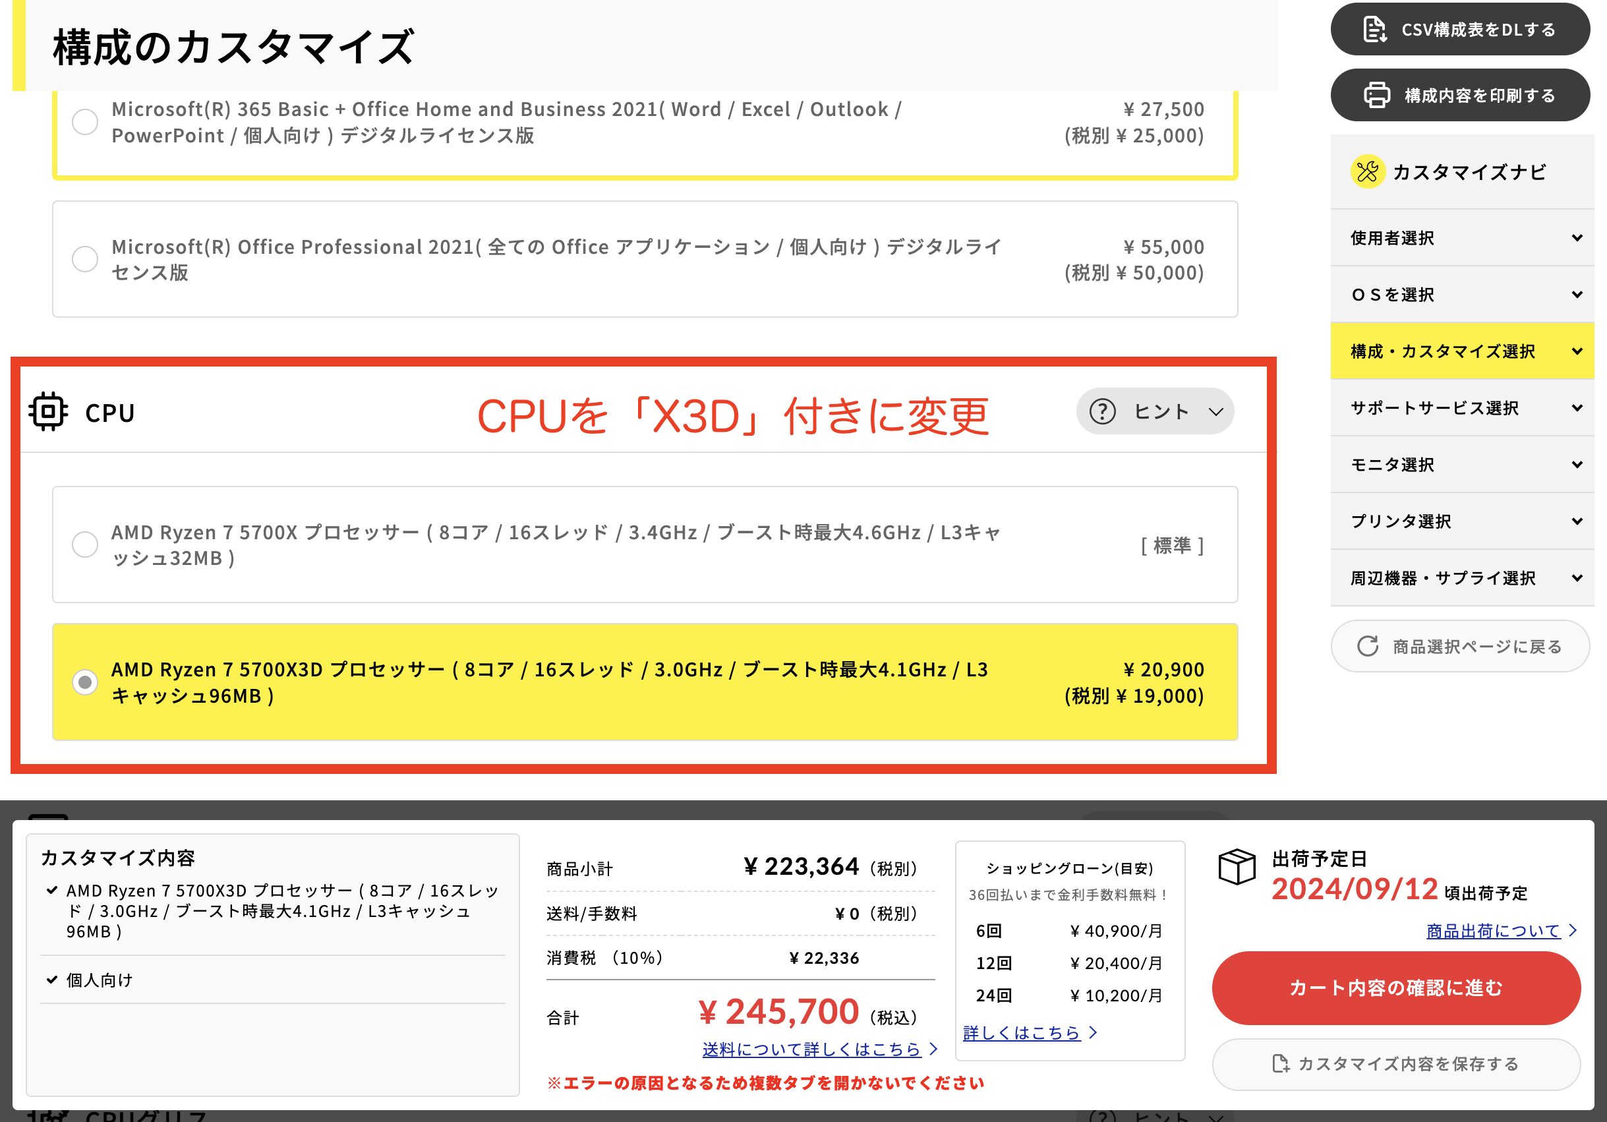Click the 2024/09/12 shipping date

pos(1355,889)
